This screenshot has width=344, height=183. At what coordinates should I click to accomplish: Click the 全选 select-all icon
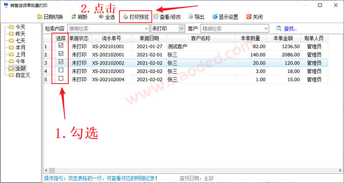click(x=101, y=17)
